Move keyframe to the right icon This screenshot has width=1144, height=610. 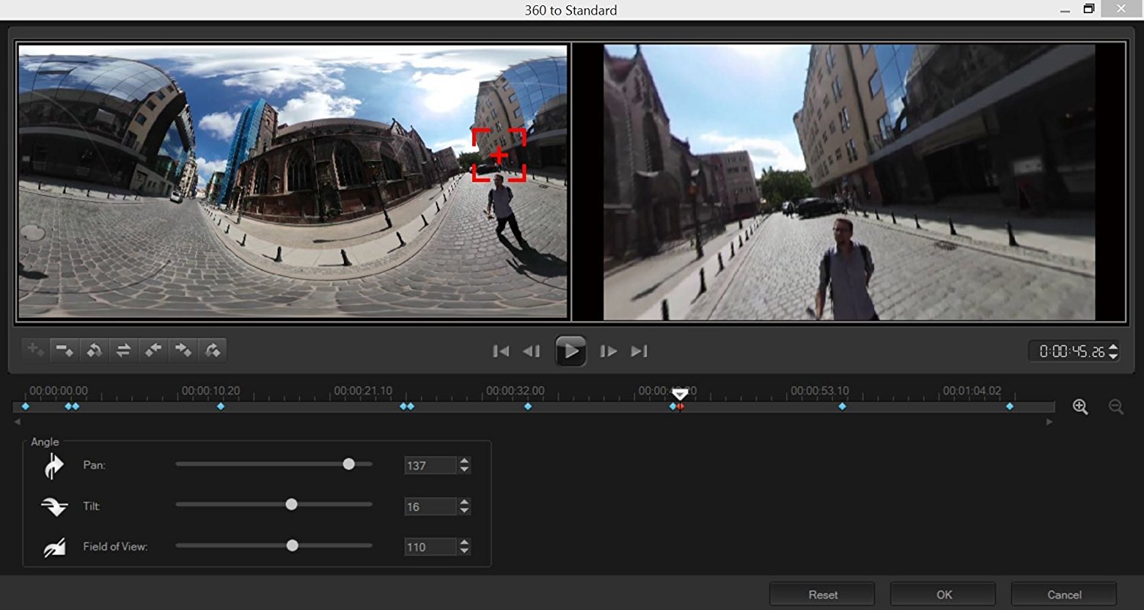click(183, 350)
